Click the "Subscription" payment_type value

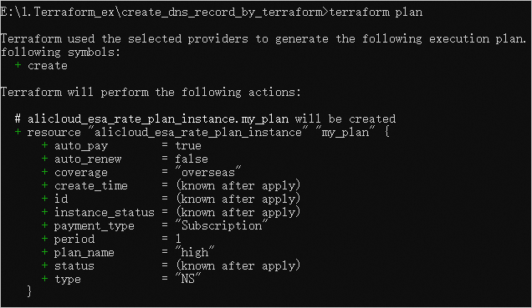click(222, 225)
